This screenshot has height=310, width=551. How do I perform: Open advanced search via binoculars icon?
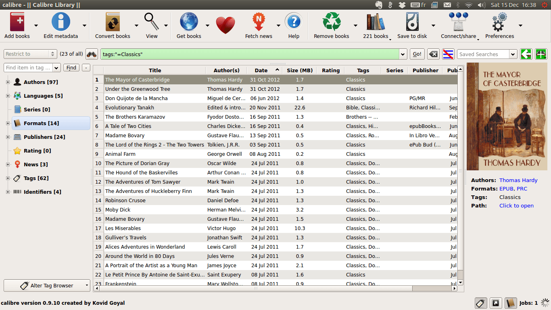pos(92,54)
